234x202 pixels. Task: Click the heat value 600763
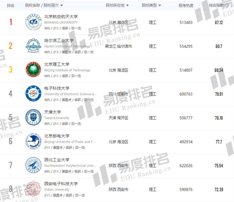pos(186,94)
